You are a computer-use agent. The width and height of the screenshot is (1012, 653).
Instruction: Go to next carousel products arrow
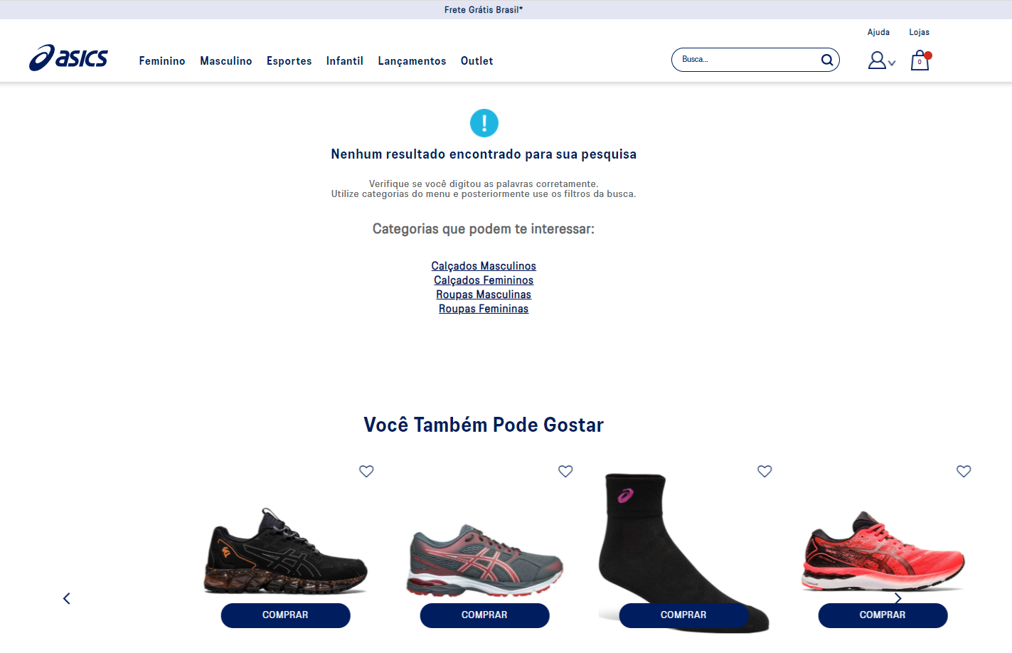(898, 598)
